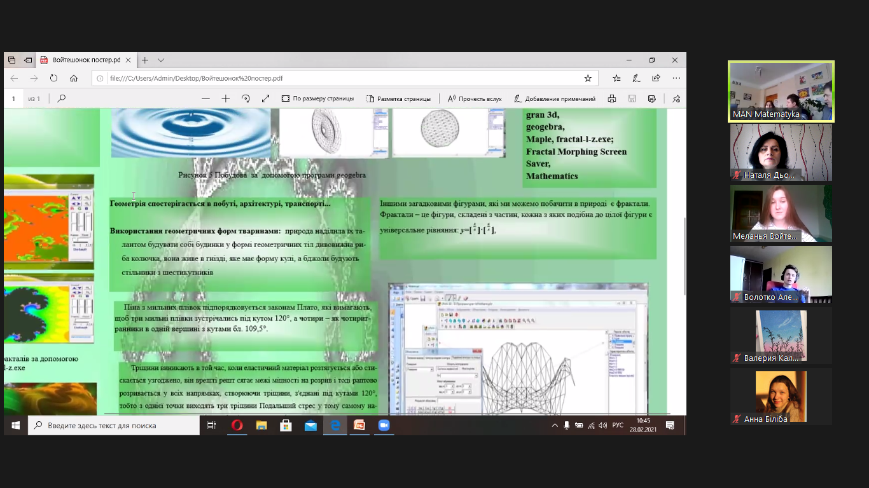Zoom out the PDF with minus

click(x=205, y=98)
